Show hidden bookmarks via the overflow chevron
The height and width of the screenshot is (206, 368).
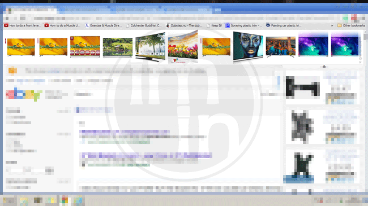click(332, 25)
